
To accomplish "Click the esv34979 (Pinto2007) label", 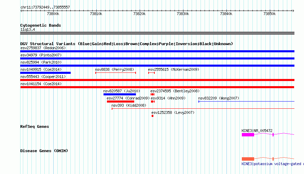I will tap(41, 55).
